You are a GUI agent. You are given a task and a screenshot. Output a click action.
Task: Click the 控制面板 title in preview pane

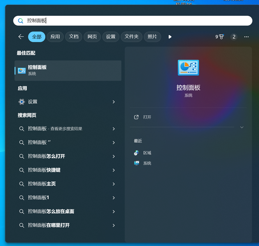pos(188,88)
